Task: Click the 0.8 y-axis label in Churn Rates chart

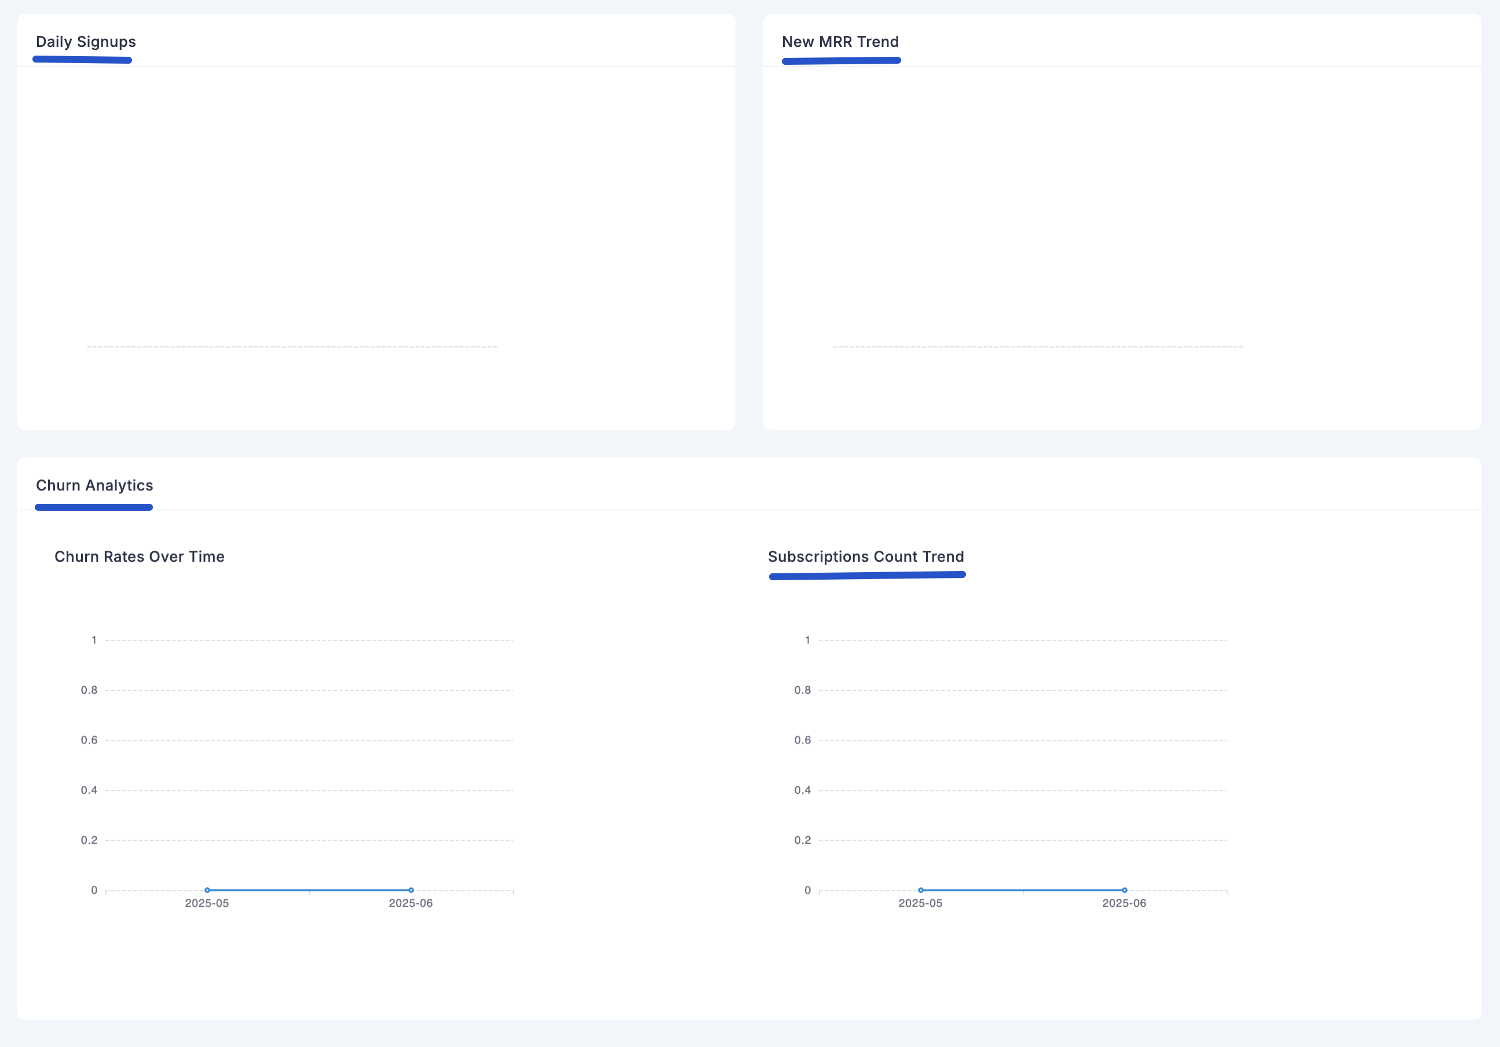Action: tap(89, 690)
